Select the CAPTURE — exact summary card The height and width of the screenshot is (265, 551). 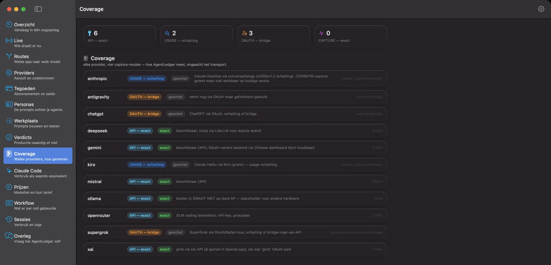pos(351,36)
